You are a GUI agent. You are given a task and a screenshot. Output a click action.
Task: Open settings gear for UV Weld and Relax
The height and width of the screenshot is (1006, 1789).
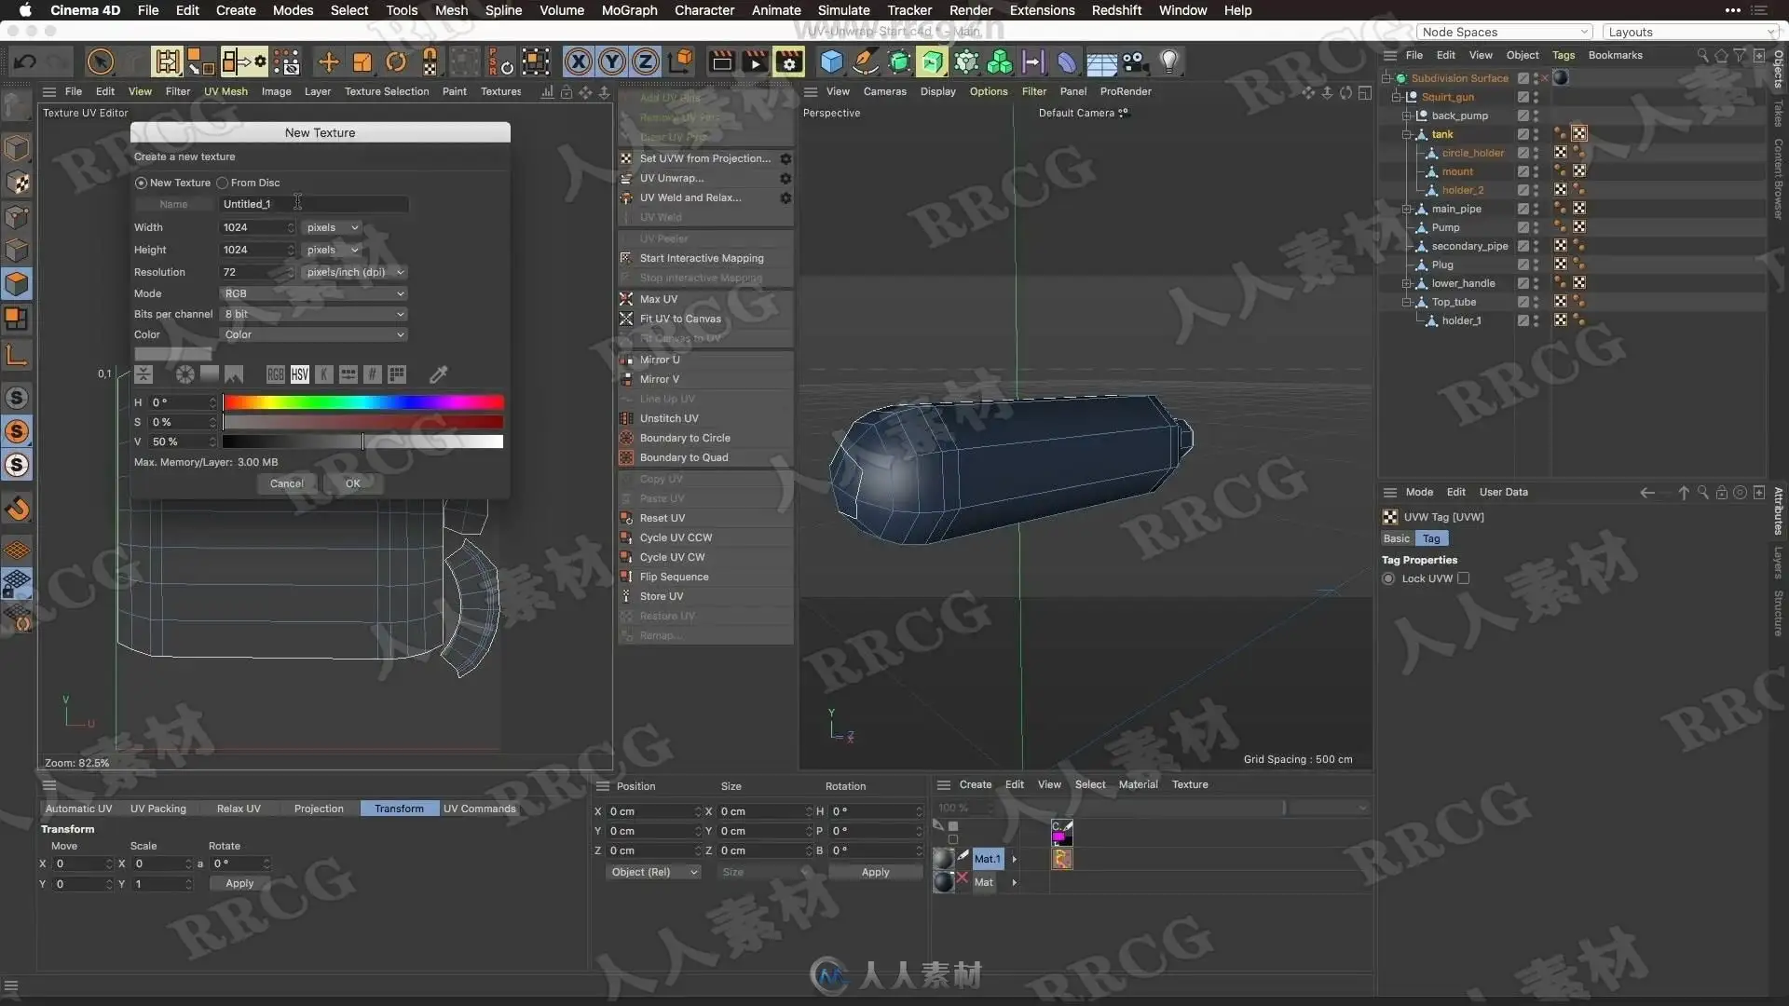click(x=785, y=197)
